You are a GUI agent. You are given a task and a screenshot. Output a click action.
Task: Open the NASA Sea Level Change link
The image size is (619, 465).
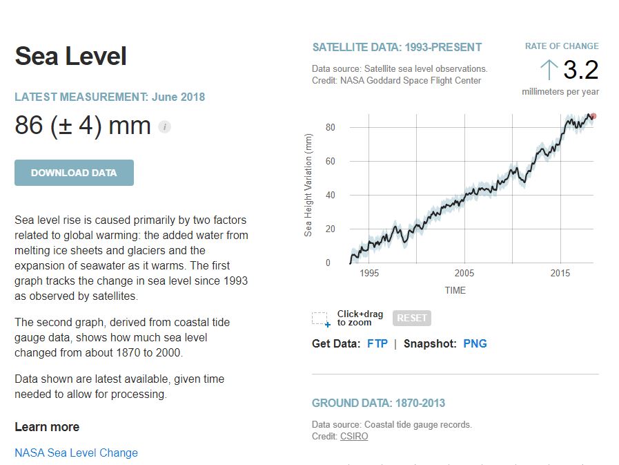(76, 453)
